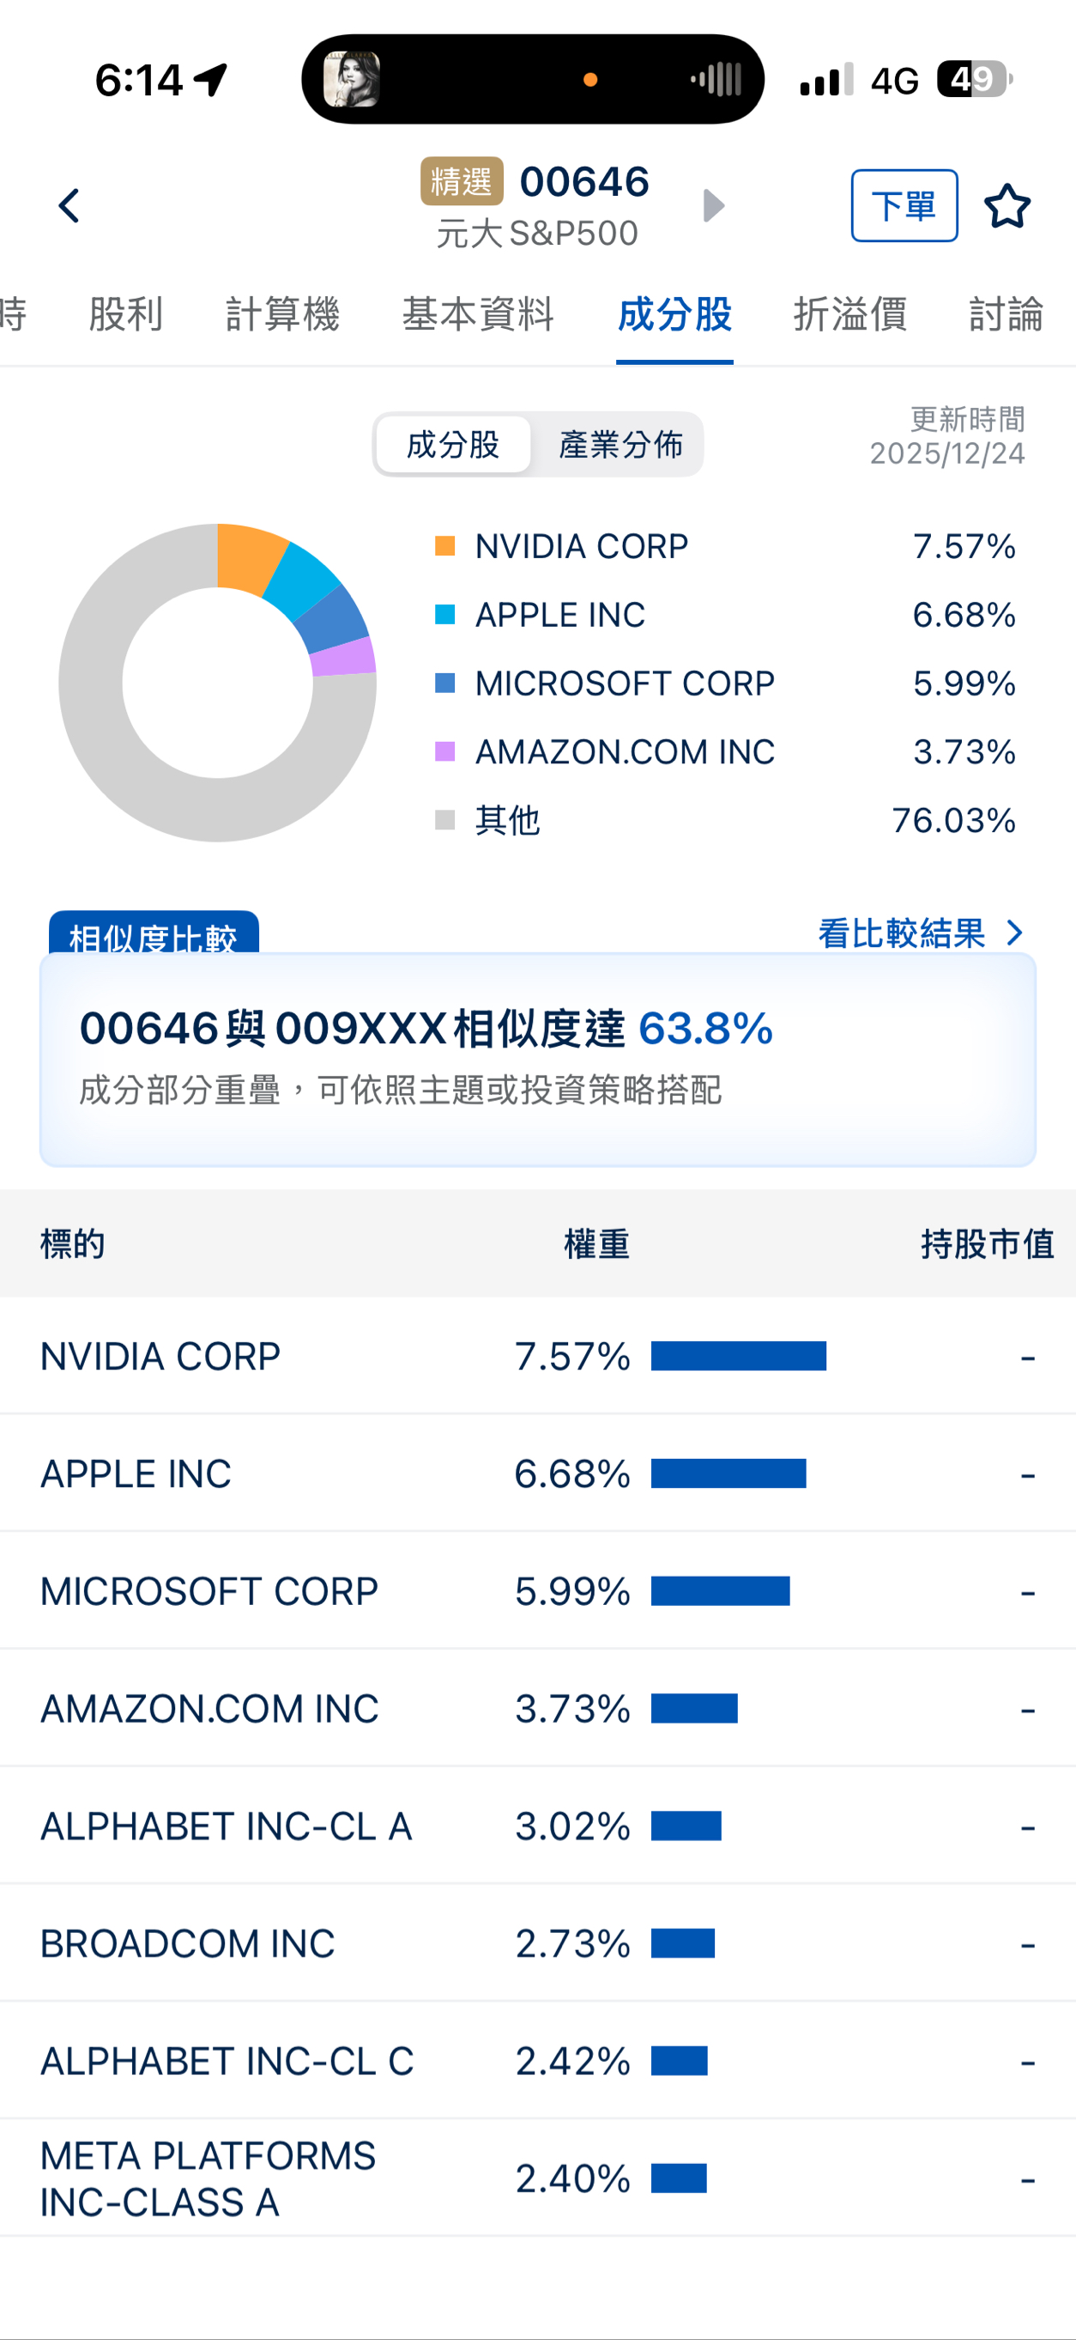Open the 計算機 calculator page

281,314
